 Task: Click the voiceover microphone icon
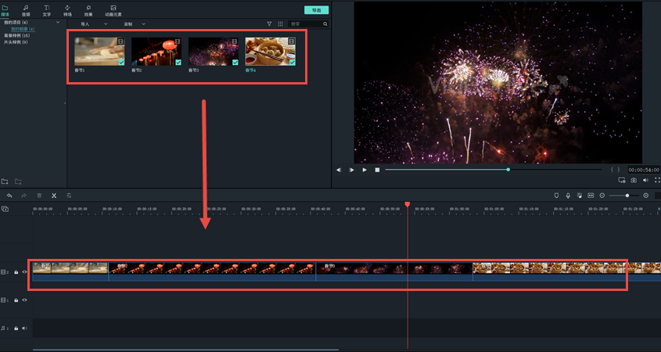568,196
